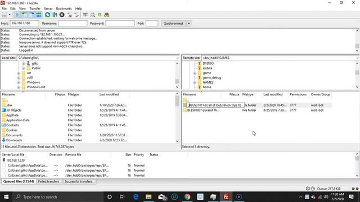The width and height of the screenshot is (360, 202).
Task: Toggle directory comparison icon
Action: coord(92,15)
